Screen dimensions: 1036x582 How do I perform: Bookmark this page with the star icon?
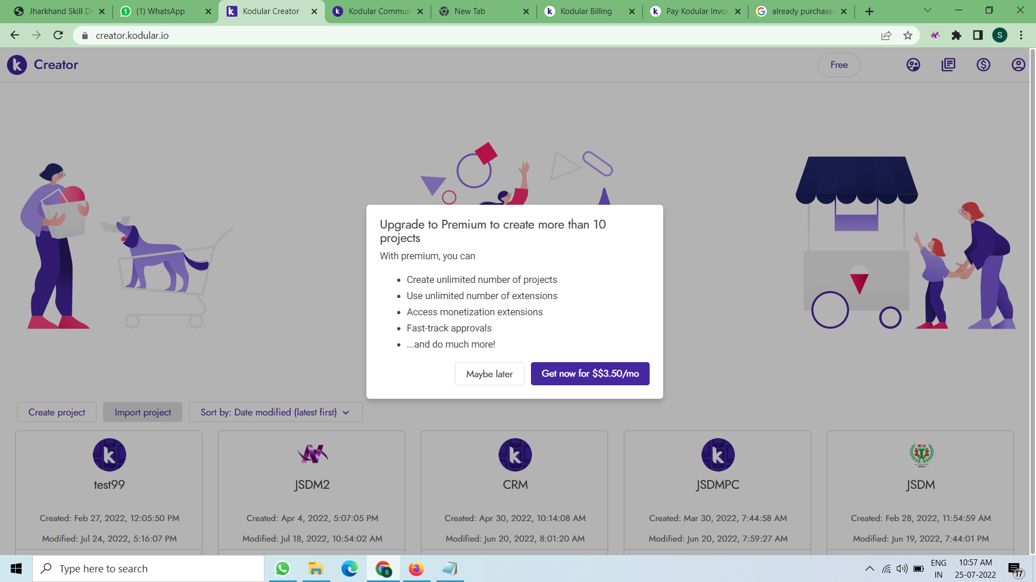[x=908, y=36]
